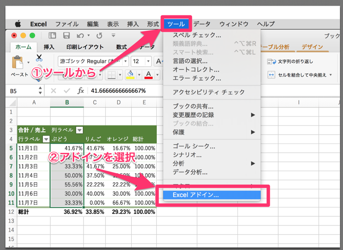This screenshot has height=250, width=343.
Task: Click the select-all corner triangle
Action: (13, 102)
